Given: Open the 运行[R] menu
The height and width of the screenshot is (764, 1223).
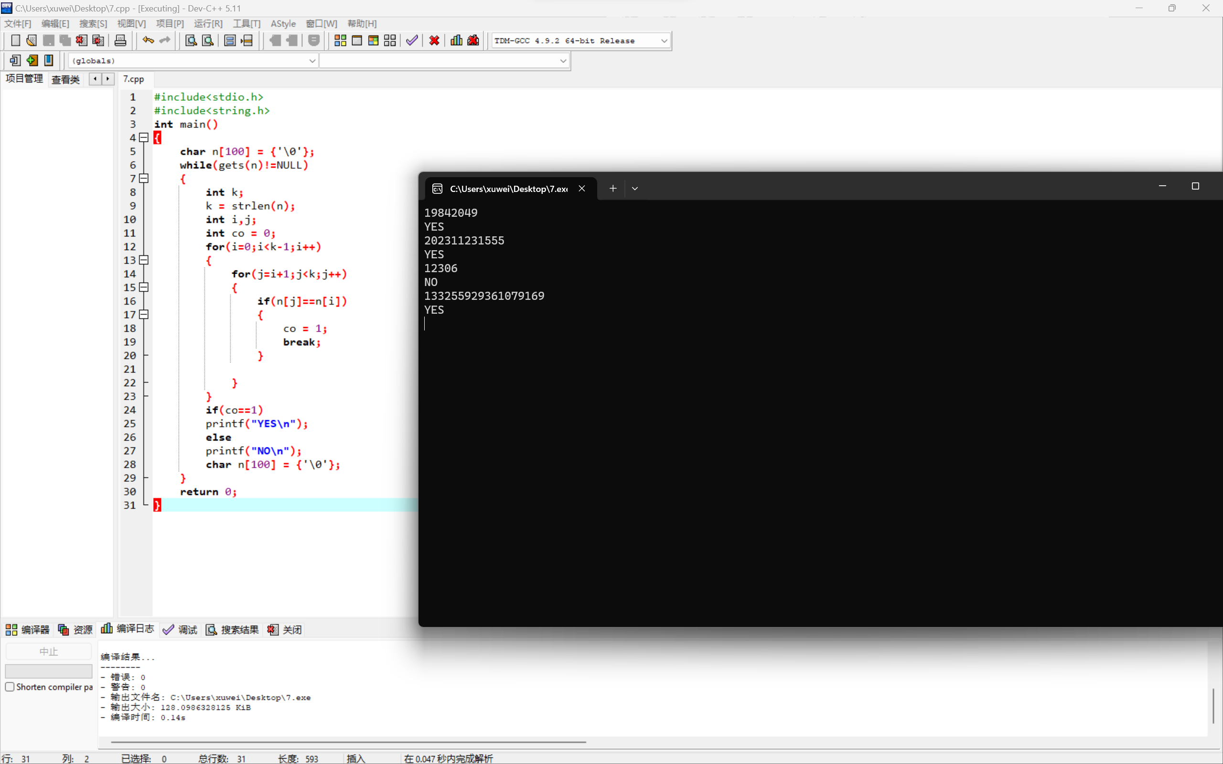Looking at the screenshot, I should (208, 24).
